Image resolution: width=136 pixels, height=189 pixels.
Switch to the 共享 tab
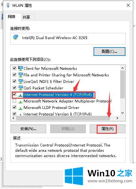(x=26, y=17)
